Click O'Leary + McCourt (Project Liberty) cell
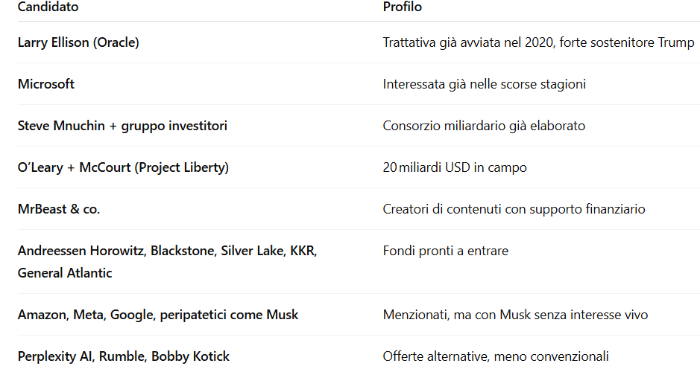This screenshot has width=700, height=372. 123,167
